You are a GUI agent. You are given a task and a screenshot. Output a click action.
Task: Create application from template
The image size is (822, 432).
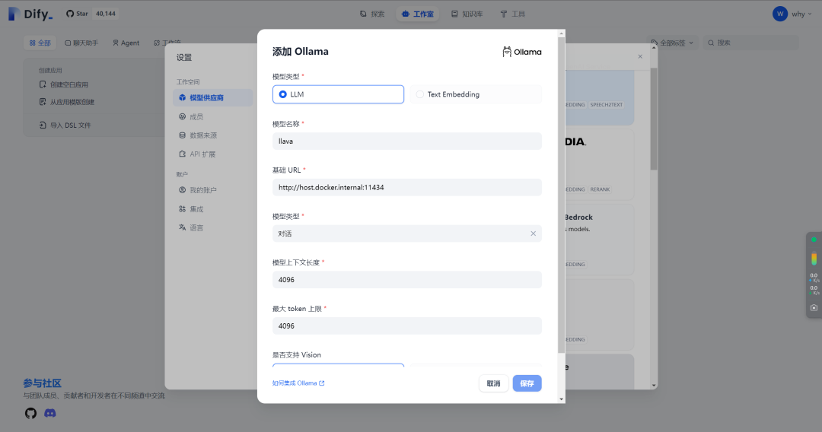[67, 102]
